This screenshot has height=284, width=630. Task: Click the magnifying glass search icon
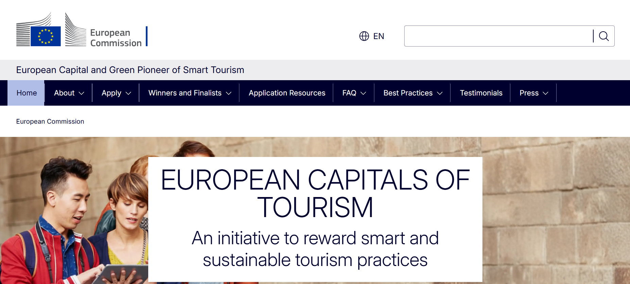603,36
